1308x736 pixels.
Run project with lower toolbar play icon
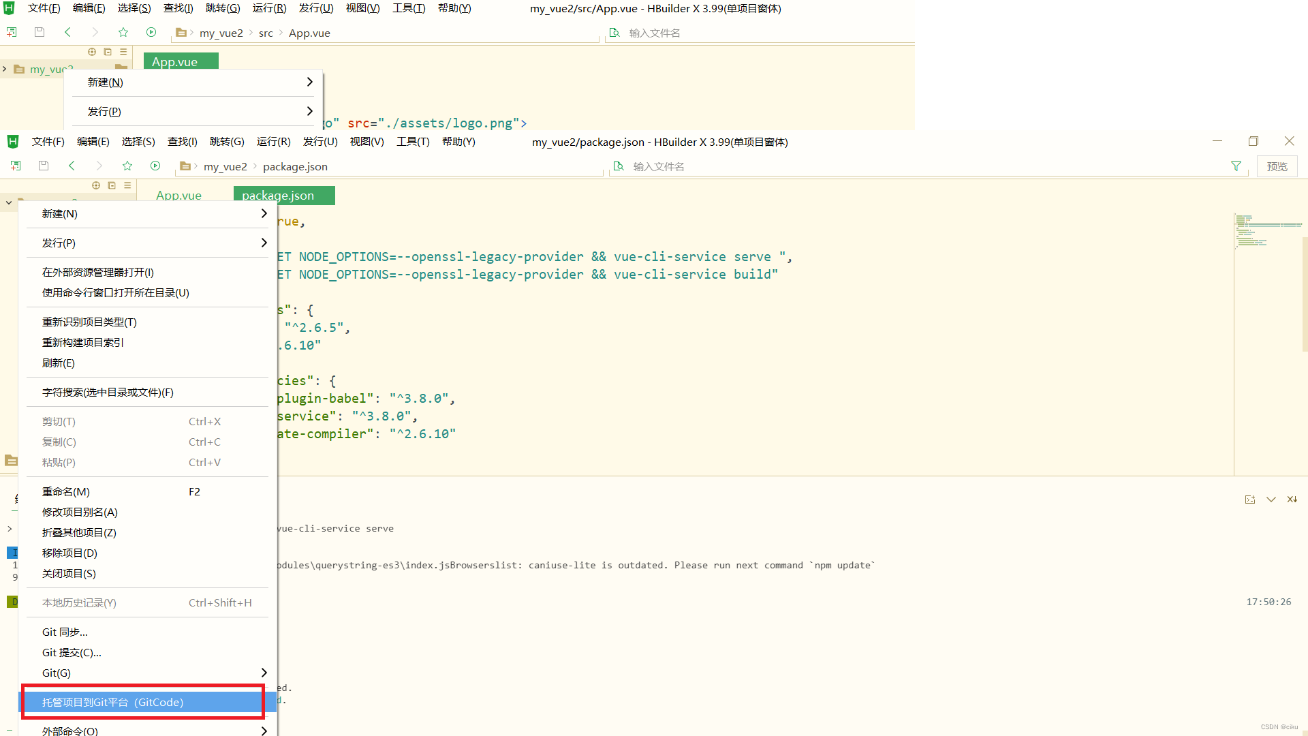[x=155, y=166]
